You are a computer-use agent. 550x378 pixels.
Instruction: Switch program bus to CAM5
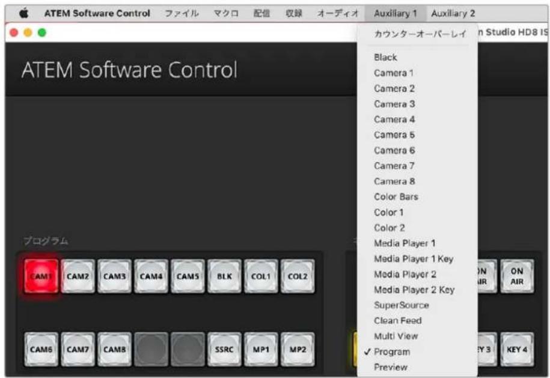coord(188,276)
